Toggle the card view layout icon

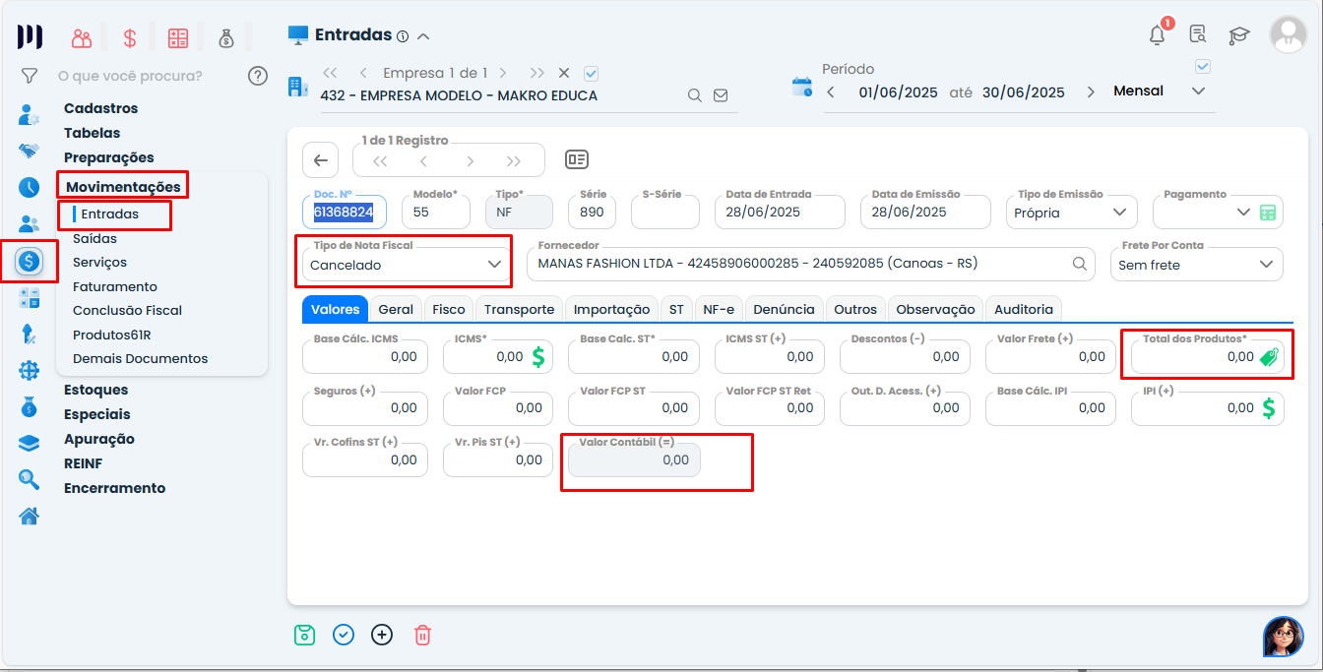(x=577, y=159)
